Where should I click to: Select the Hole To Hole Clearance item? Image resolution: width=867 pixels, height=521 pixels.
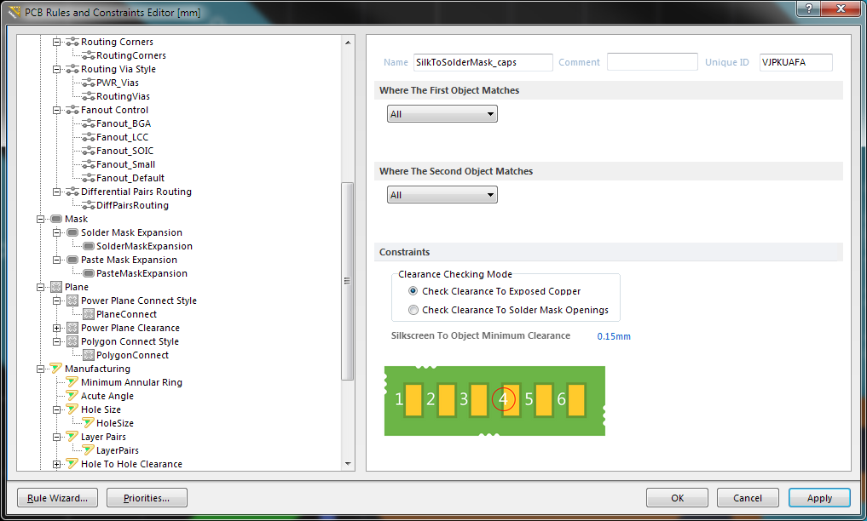click(131, 464)
